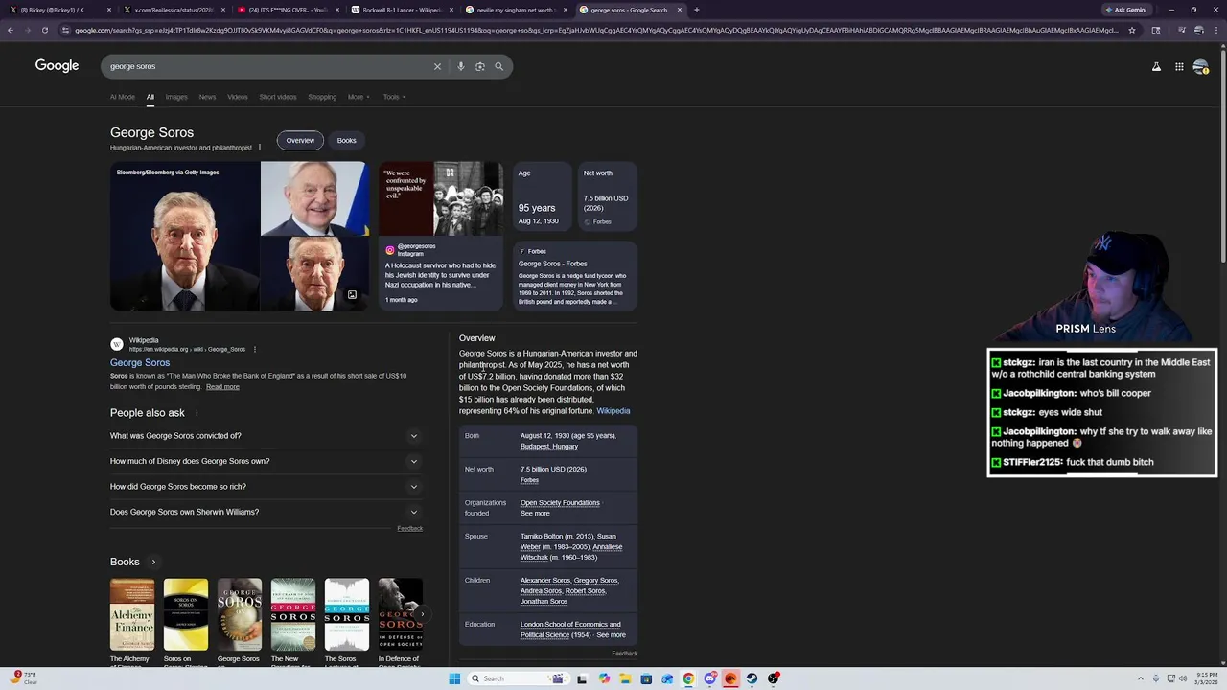Open the weather widget in the taskbar
Screen dimensions: 1227x690
click(25, 678)
